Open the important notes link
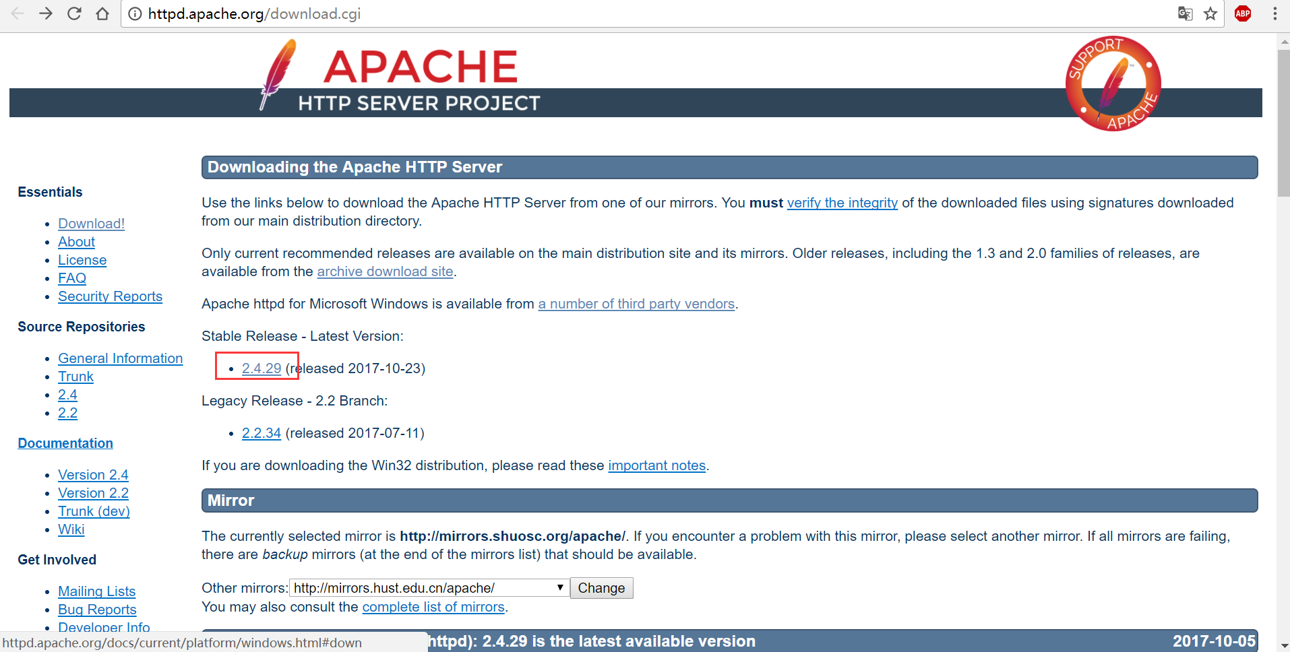Viewport: 1290px width, 652px height. (656, 465)
